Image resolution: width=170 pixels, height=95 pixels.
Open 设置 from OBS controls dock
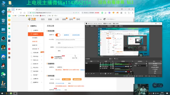(x=155, y=71)
